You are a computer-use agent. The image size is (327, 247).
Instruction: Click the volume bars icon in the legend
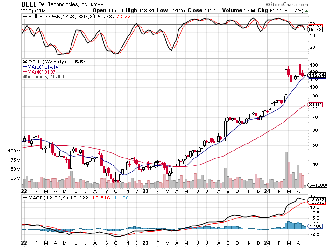[25, 76]
